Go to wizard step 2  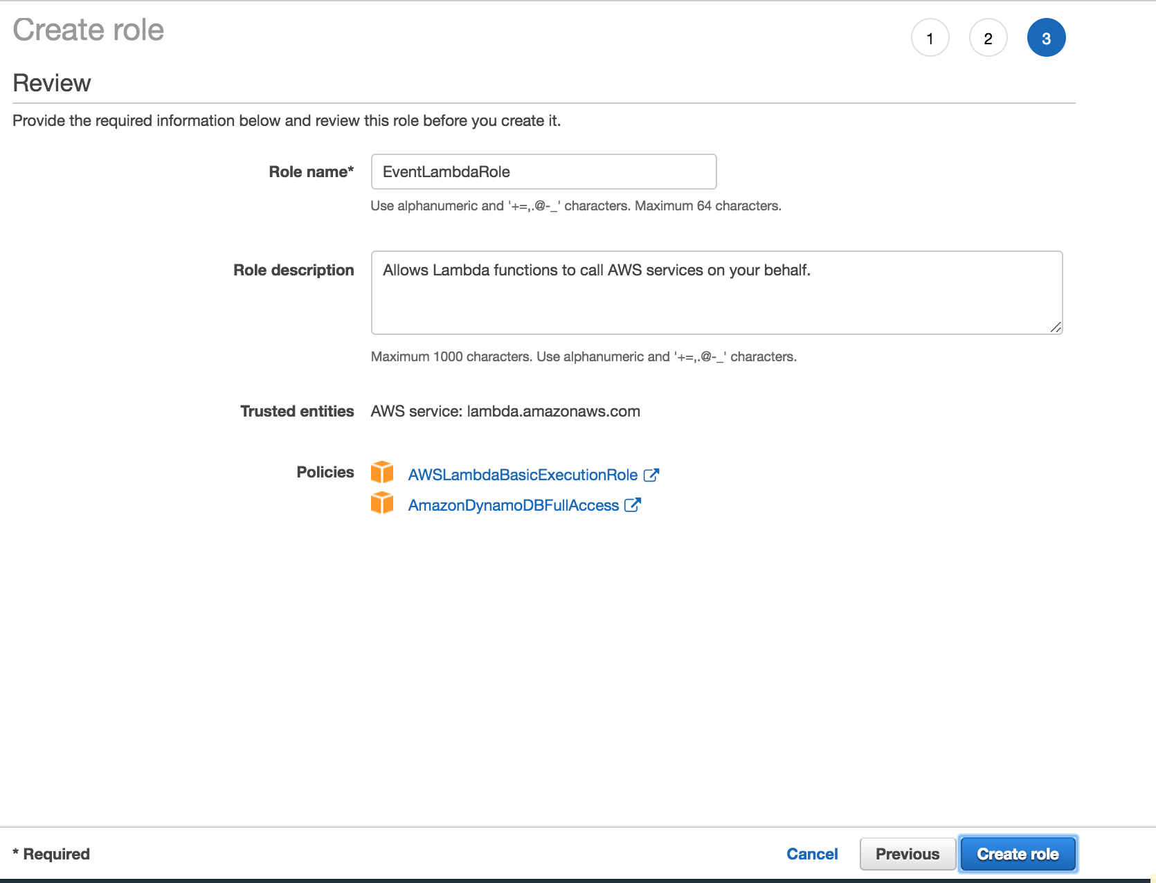988,38
